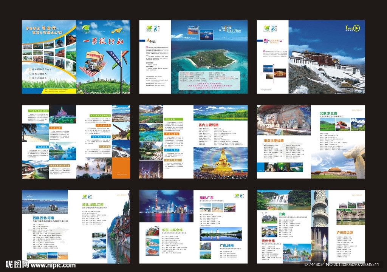Click the misty Zhangjiajie peaks photo
The width and height of the screenshot is (387, 272).
[94, 168]
